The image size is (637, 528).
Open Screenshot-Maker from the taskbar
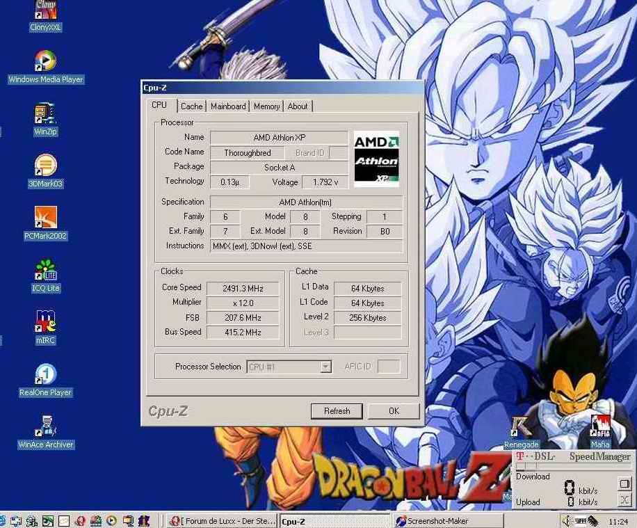[448, 521]
